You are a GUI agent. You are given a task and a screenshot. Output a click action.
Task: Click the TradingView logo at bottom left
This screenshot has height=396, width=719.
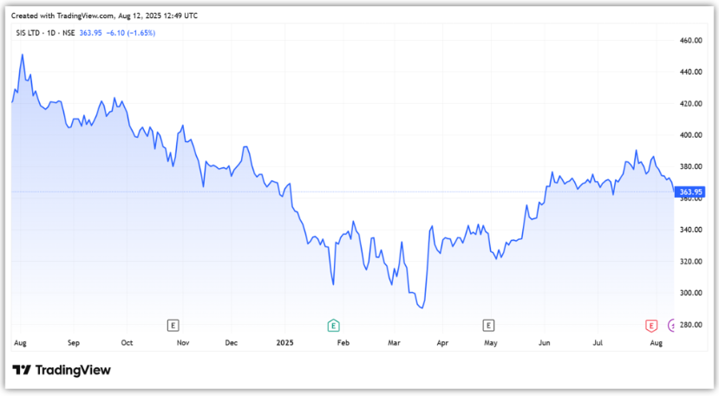(x=62, y=370)
